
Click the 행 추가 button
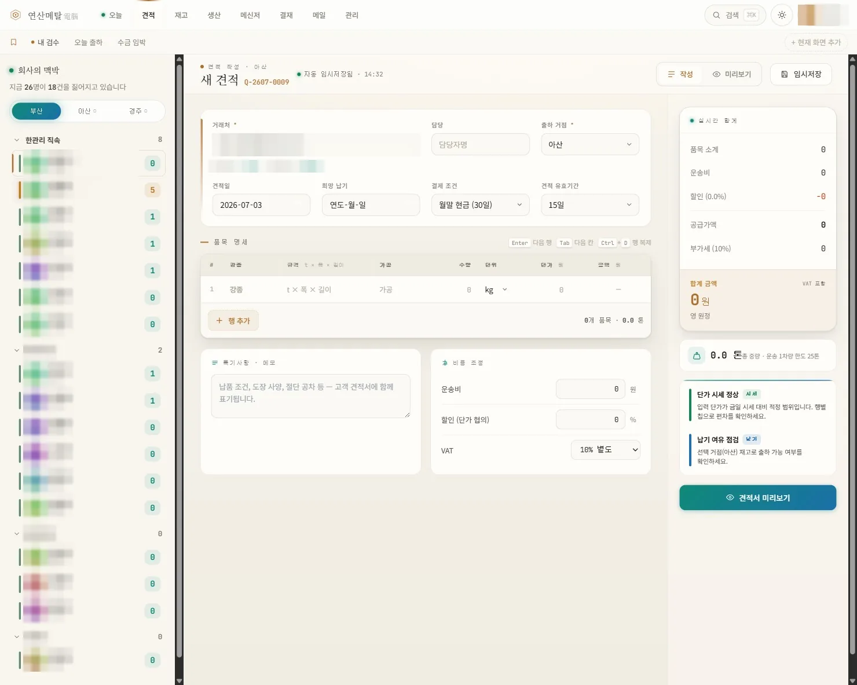click(x=233, y=320)
